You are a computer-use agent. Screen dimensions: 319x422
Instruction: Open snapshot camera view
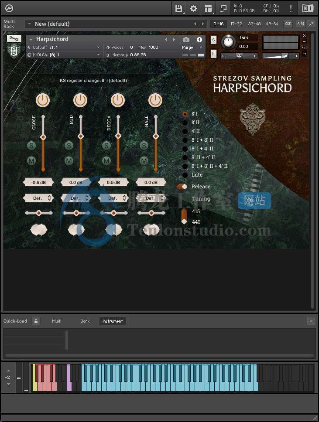pos(186,40)
